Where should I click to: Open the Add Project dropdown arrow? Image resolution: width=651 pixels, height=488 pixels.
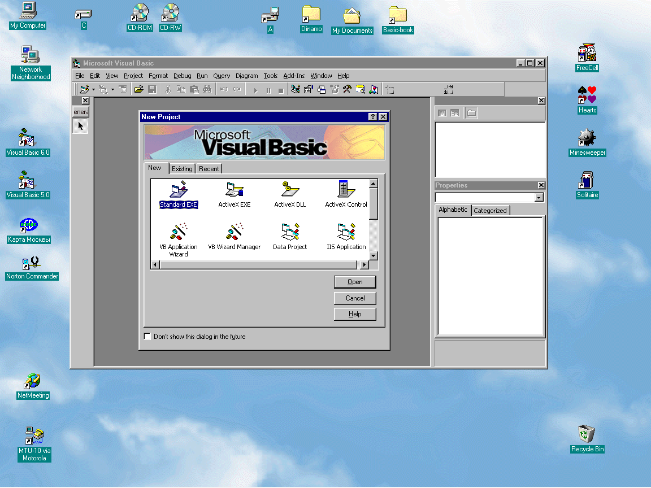[x=93, y=89]
